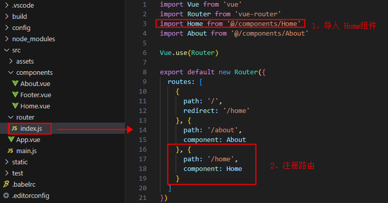Collapse the components folder chevron

tap(11, 72)
